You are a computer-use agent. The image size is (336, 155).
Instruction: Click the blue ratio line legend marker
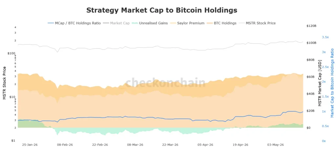point(51,23)
